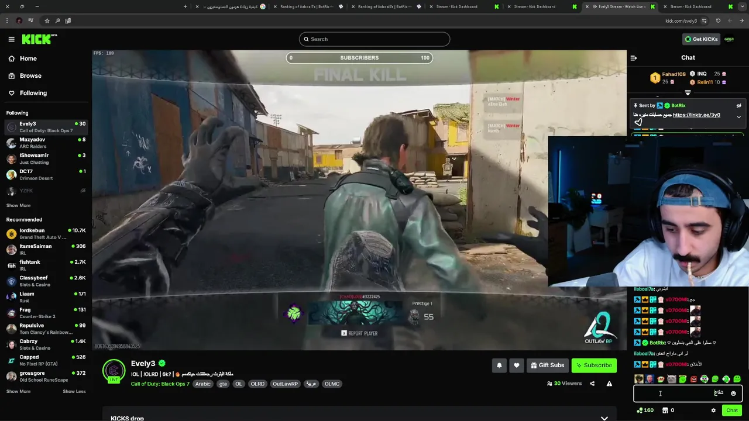Screen dimensions: 749x421
Task: Insert the gray cat emote
Action: pos(671,379)
